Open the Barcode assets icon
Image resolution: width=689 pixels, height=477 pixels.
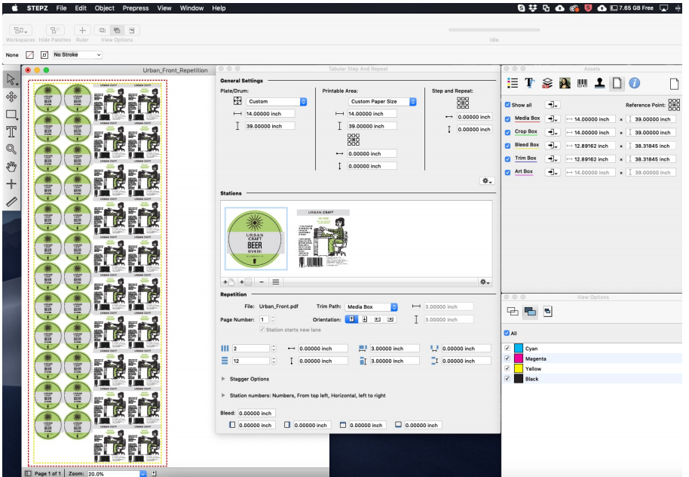click(x=583, y=83)
